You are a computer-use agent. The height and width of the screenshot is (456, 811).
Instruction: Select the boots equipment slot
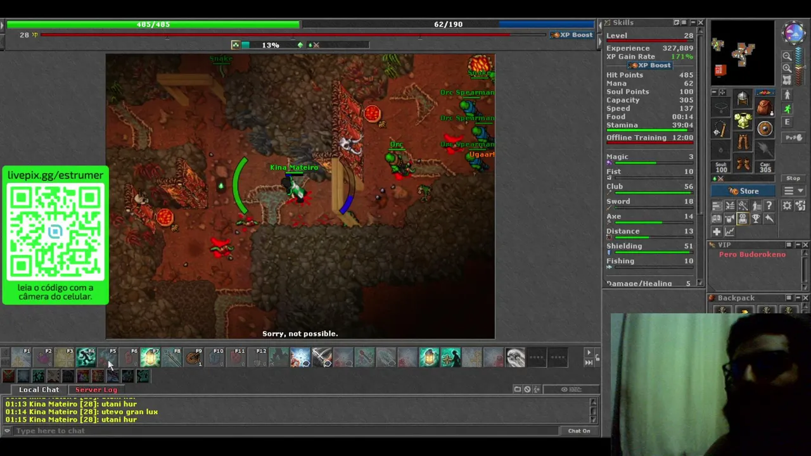click(x=743, y=165)
